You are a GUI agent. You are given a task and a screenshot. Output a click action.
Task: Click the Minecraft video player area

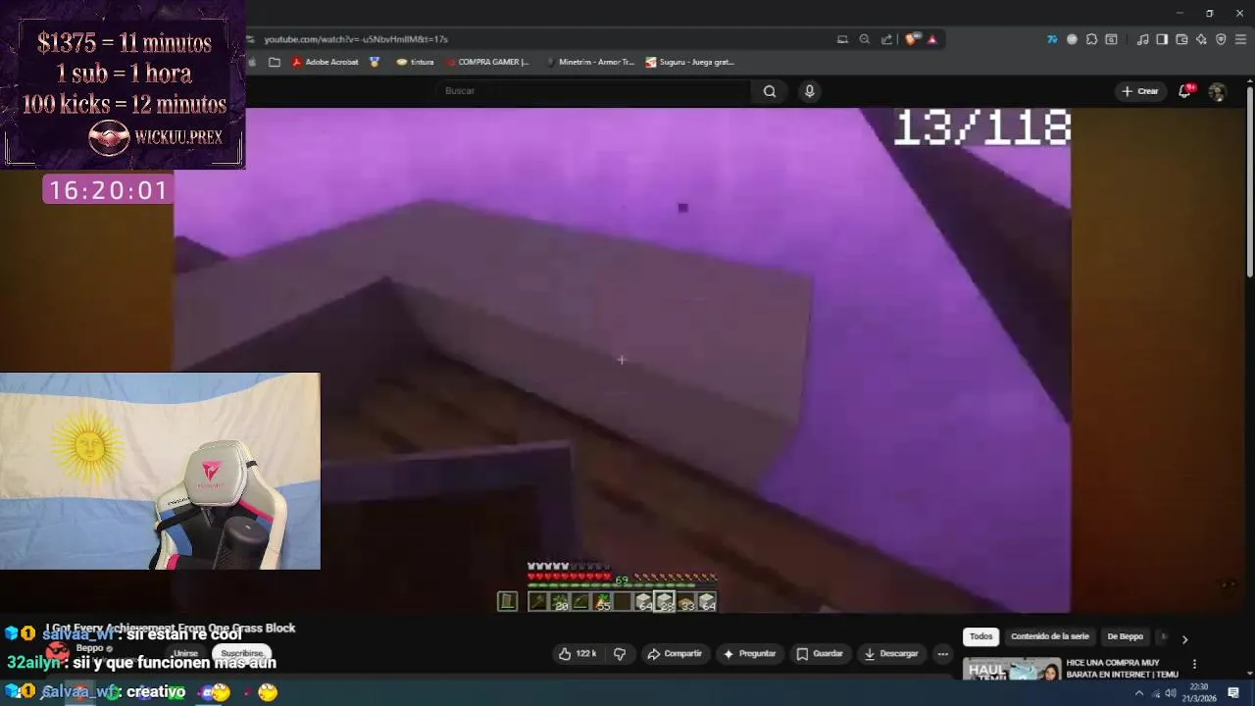click(622, 360)
